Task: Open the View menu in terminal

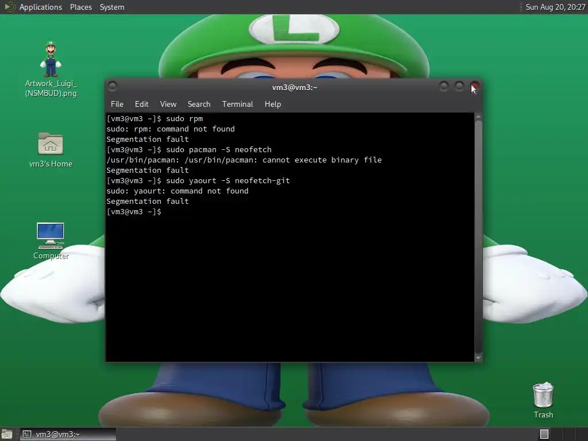Action: tap(168, 105)
